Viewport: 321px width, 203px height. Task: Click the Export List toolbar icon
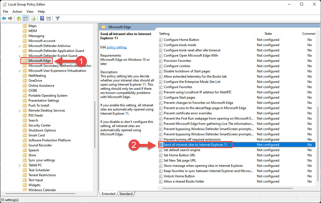[x=34, y=19]
